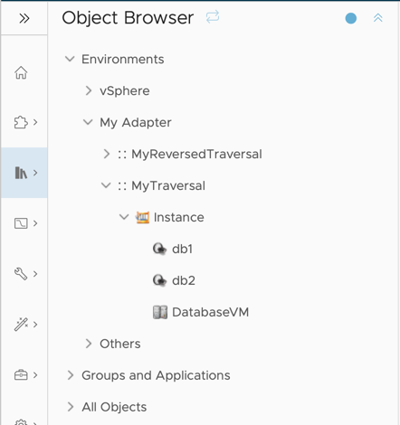Open submenu arrow beside the wrench icon
This screenshot has width=400, height=425.
coord(35,274)
